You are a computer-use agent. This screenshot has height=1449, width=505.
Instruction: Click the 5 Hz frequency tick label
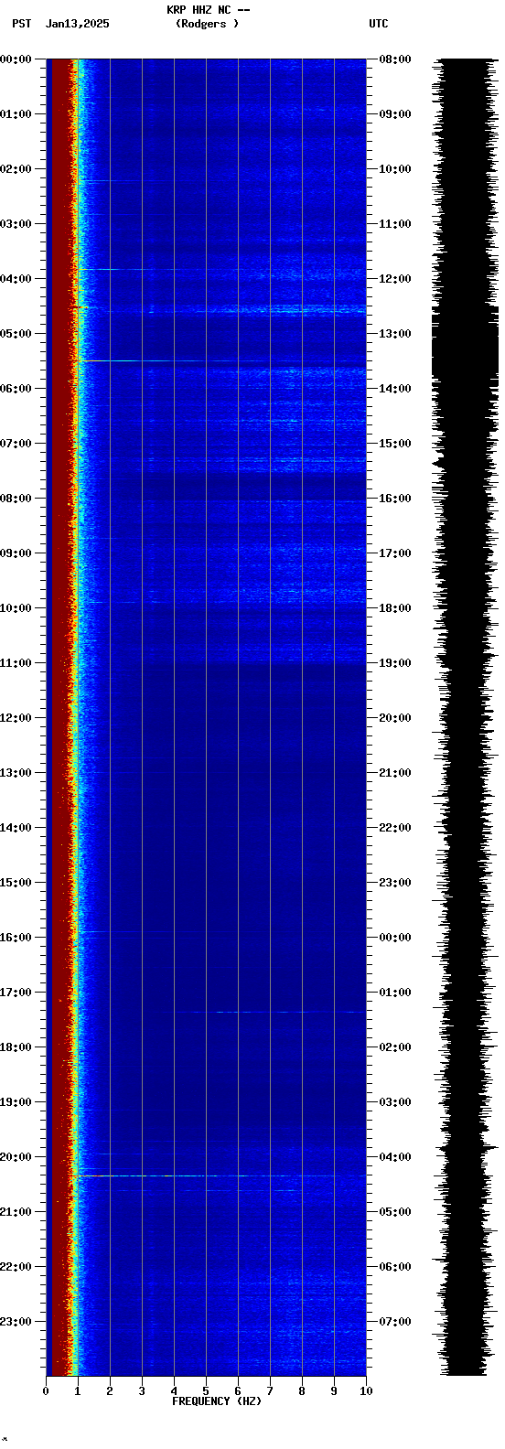pyautogui.click(x=206, y=1391)
